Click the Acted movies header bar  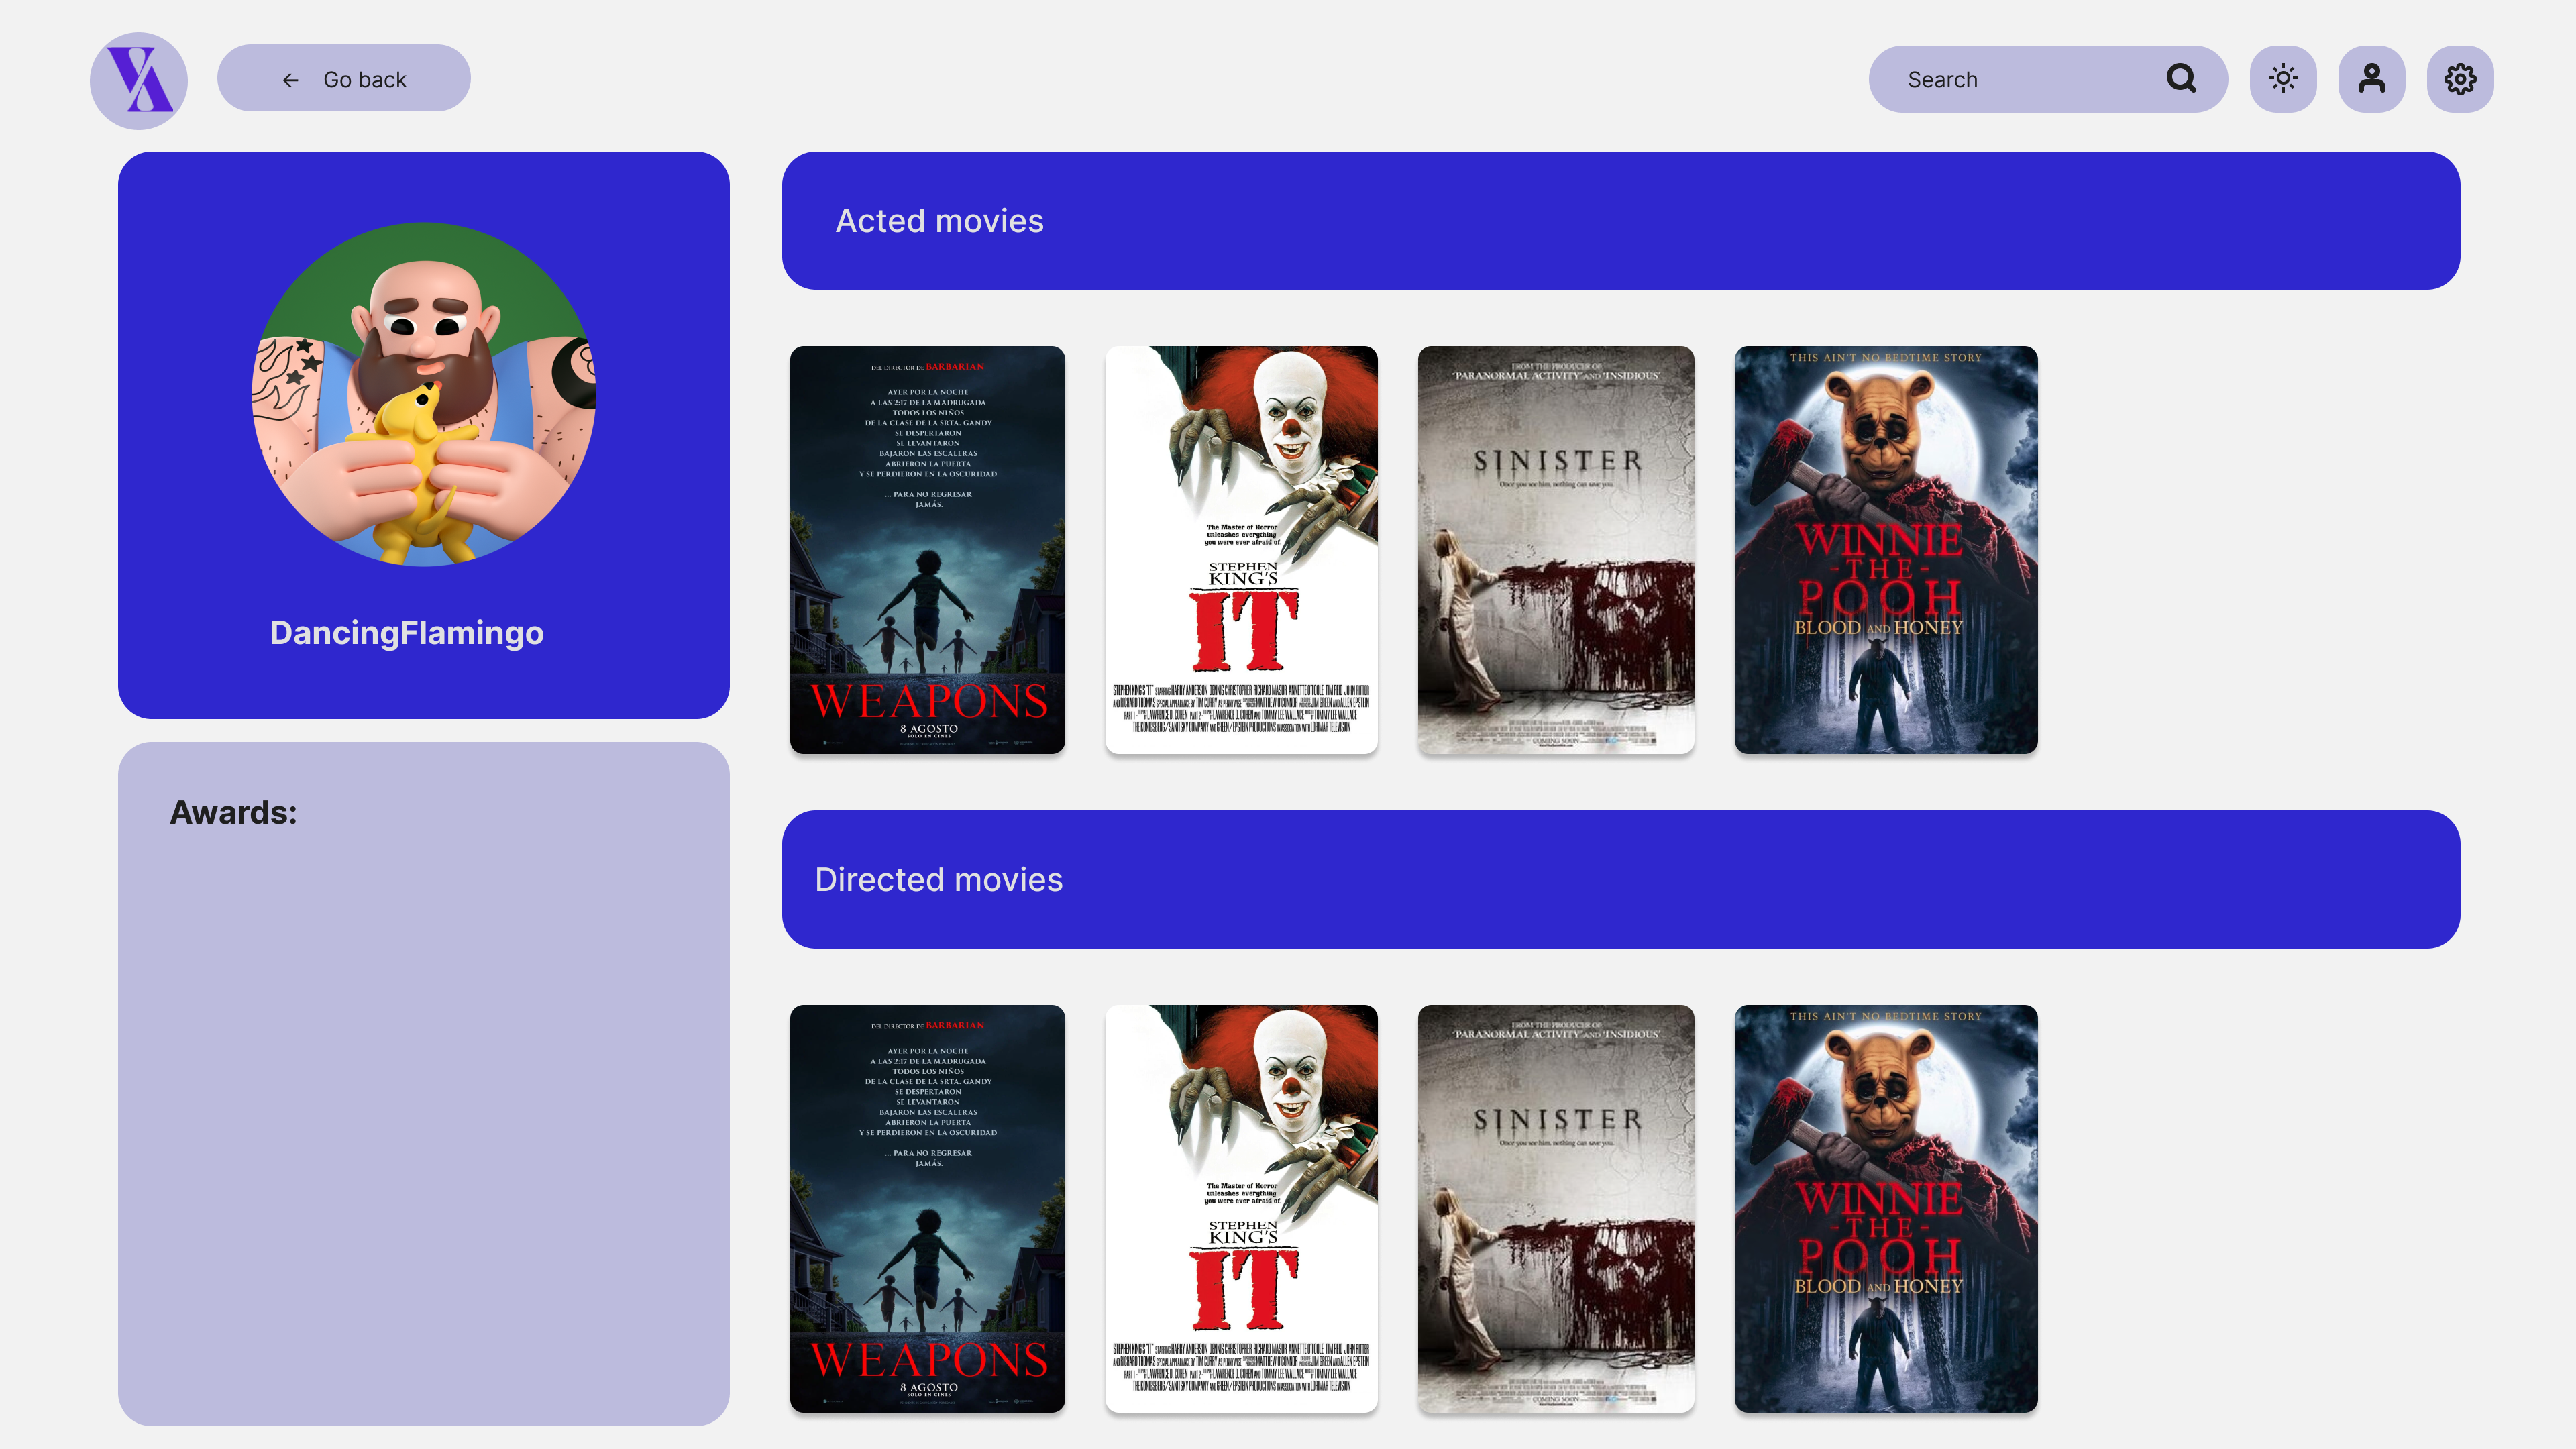(x=1620, y=221)
